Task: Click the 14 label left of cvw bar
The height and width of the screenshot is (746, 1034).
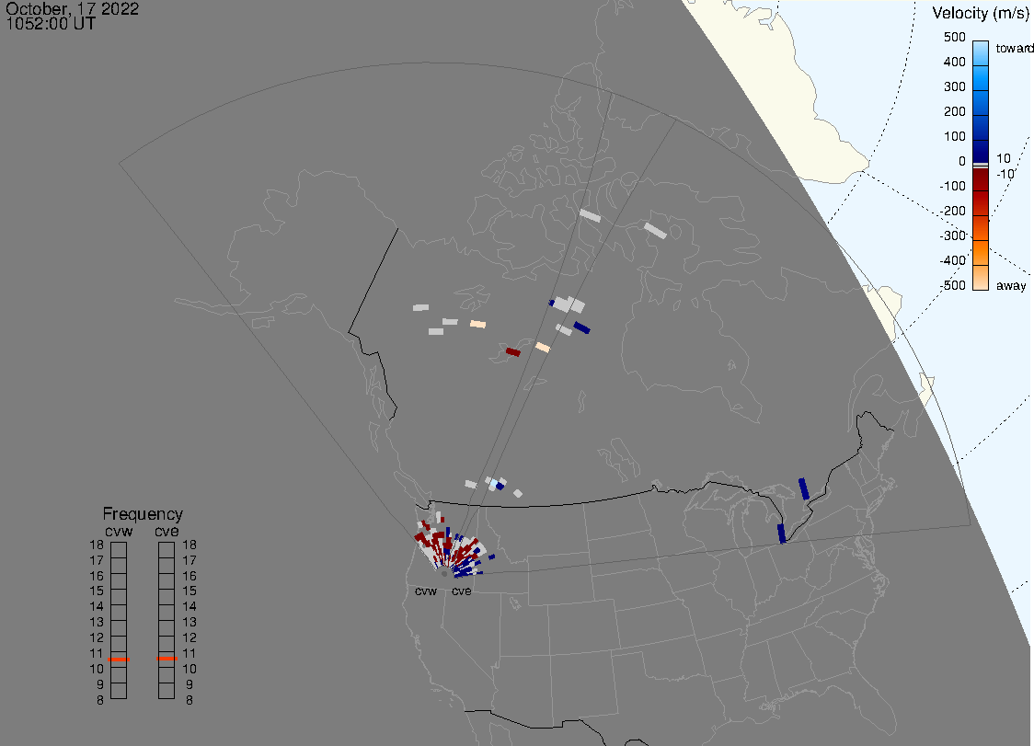Action: 97,607
